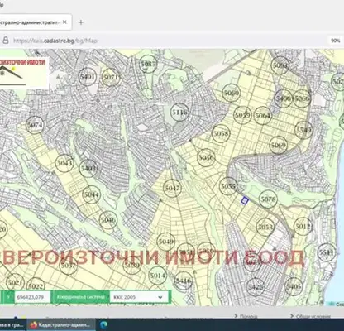Image resolution: width=344 pixels, height=331 pixels.
Task: Click cadastral zone marker 5116
Action: click(179, 113)
